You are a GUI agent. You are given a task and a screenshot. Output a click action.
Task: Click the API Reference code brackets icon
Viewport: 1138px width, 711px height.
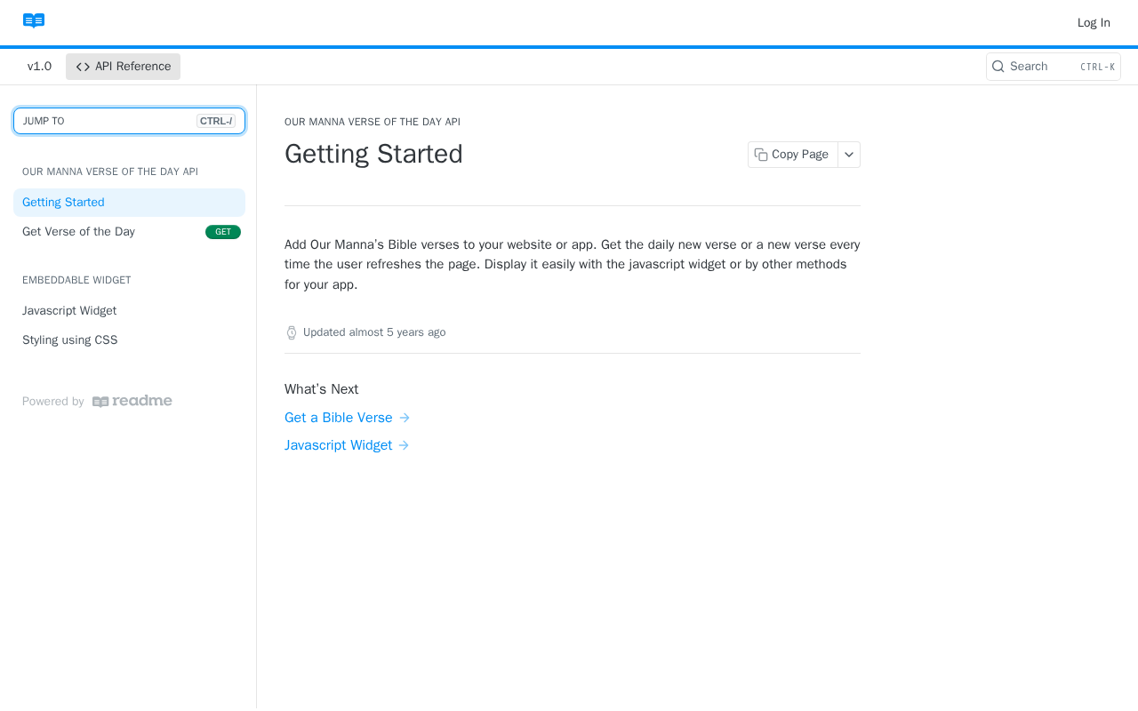pos(83,67)
